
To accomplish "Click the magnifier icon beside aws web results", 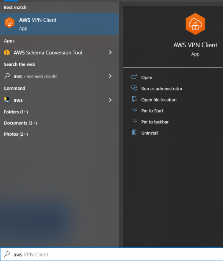I will tap(7, 76).
